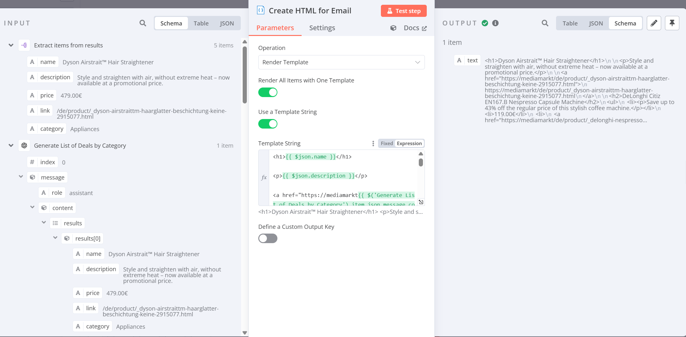Screen dimensions: 686x337
Task: Enable Define a Custom Output Key
Action: [x=268, y=239]
